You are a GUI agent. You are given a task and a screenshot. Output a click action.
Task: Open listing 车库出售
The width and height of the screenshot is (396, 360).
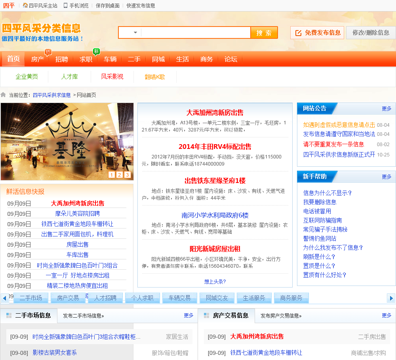pos(78,255)
